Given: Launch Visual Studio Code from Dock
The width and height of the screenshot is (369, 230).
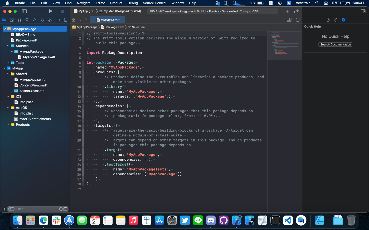Looking at the screenshot, I should pos(288,220).
